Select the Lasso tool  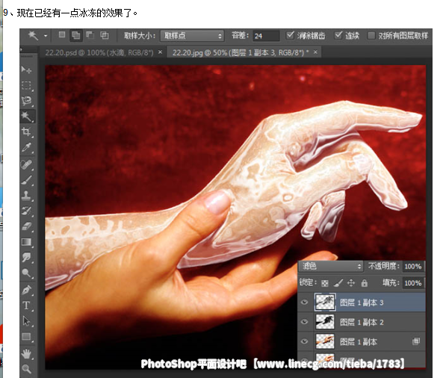tap(26, 101)
